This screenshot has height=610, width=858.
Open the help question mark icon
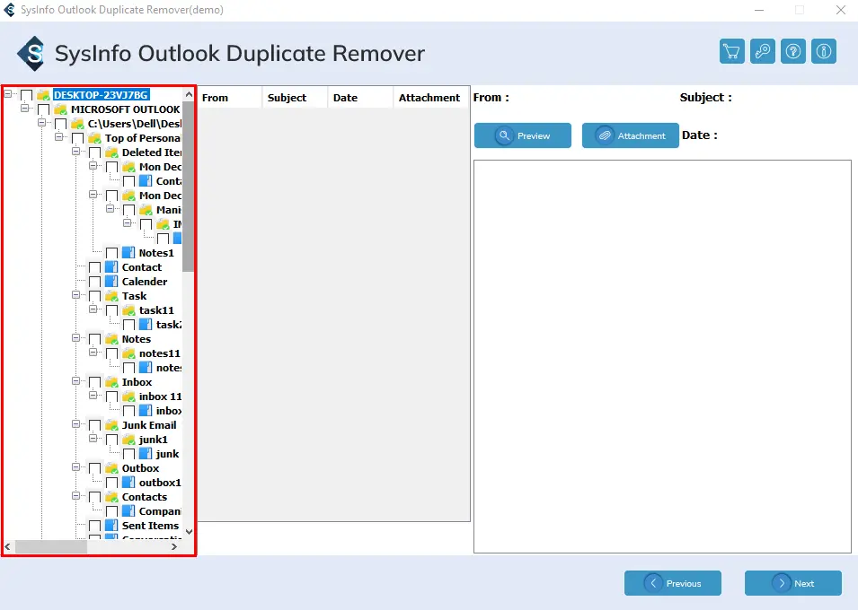pyautogui.click(x=793, y=52)
